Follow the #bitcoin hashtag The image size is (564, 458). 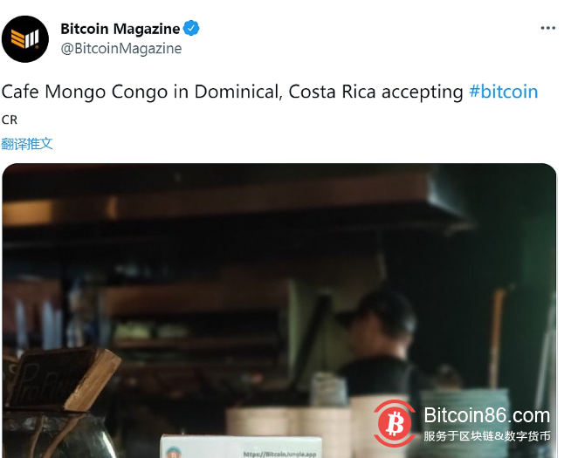(503, 92)
